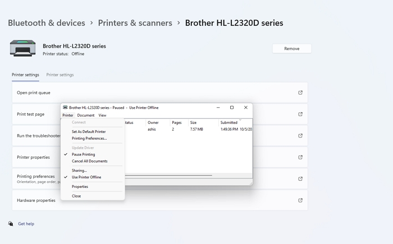The image size is (393, 244).
Task: Select the first Printer settings tab
Action: coord(25,75)
